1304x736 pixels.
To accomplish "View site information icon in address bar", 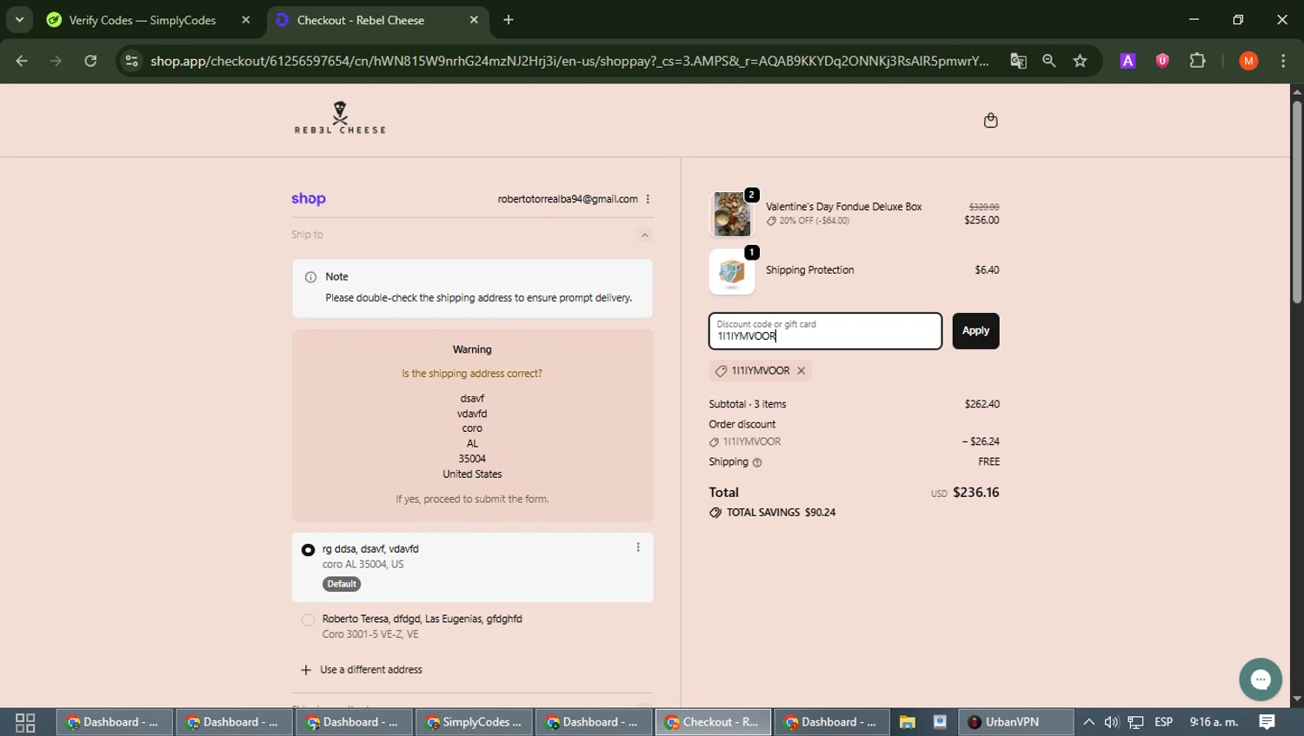I will (x=131, y=61).
